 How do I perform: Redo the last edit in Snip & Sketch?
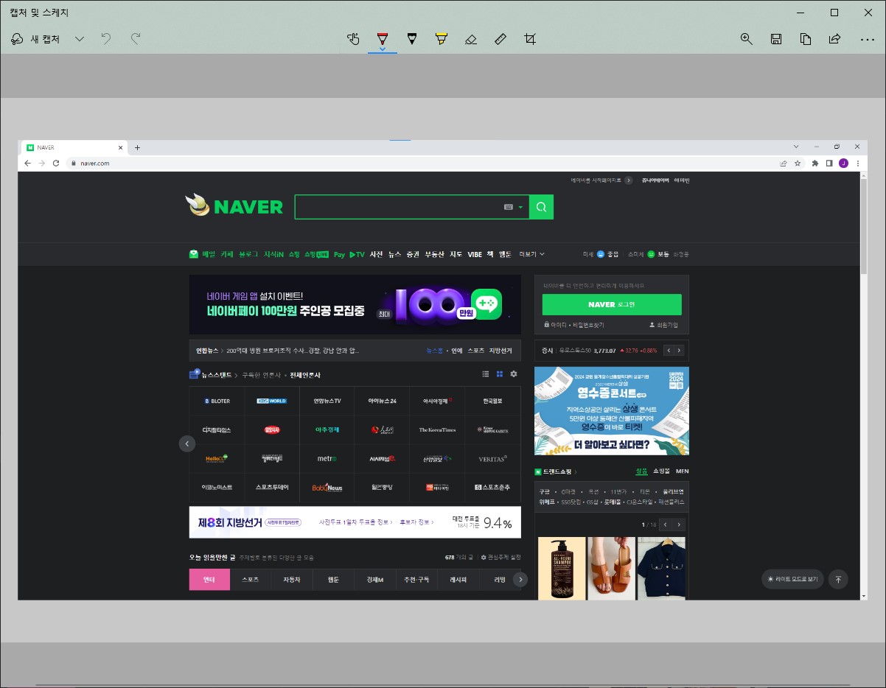click(x=135, y=38)
